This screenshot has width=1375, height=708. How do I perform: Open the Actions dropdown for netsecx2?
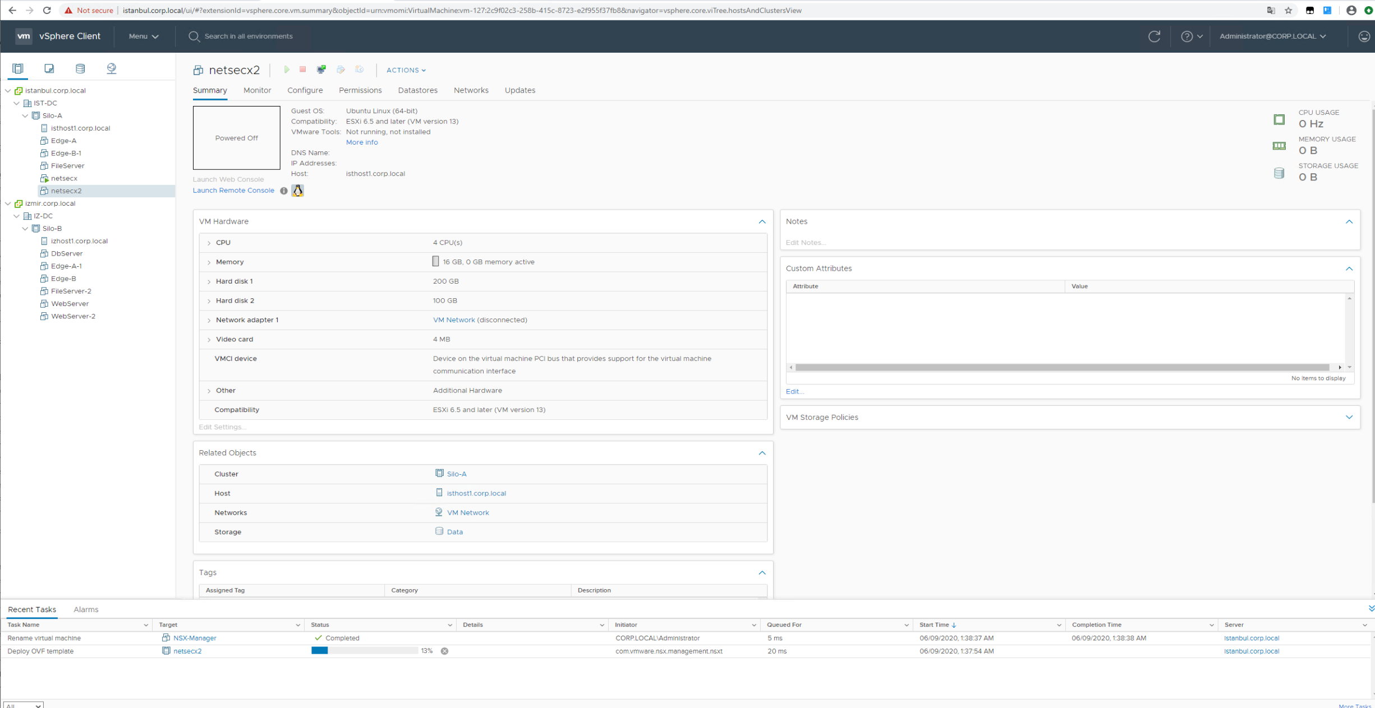pyautogui.click(x=405, y=70)
